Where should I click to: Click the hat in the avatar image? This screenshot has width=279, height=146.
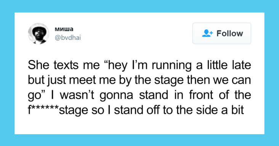[39, 29]
